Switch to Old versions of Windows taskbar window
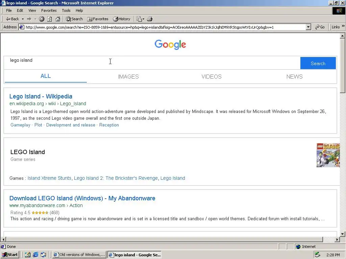This screenshot has width=346, height=259. point(79,255)
